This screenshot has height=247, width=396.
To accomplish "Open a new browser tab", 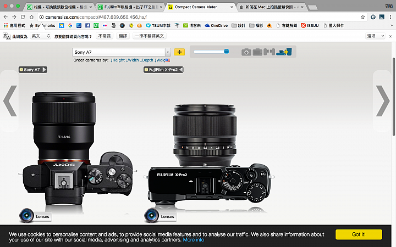I will 312,8.
